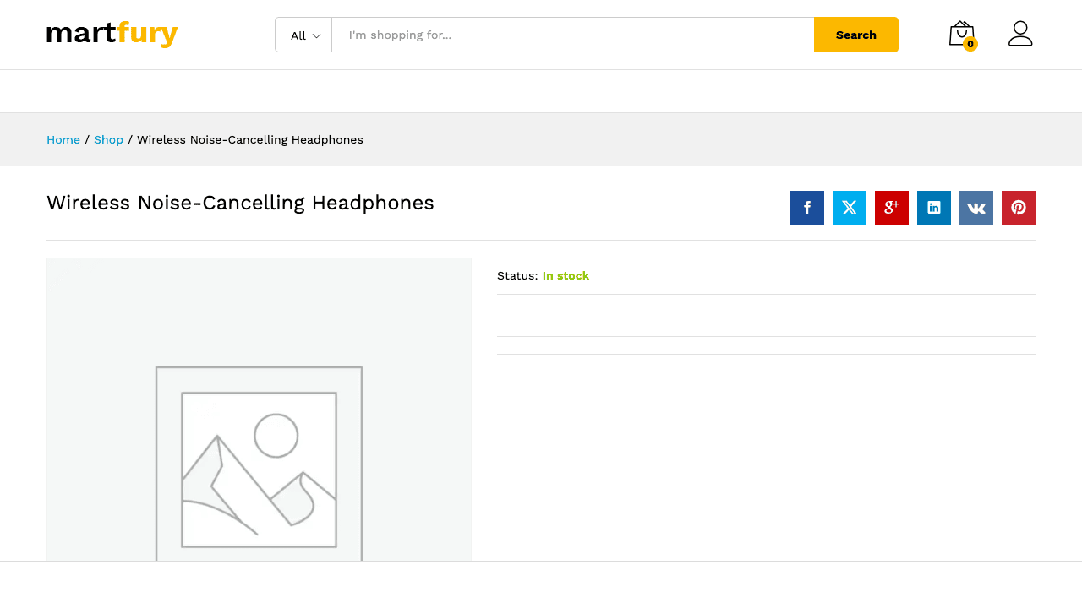Open Shop breadcrumb link

108,139
